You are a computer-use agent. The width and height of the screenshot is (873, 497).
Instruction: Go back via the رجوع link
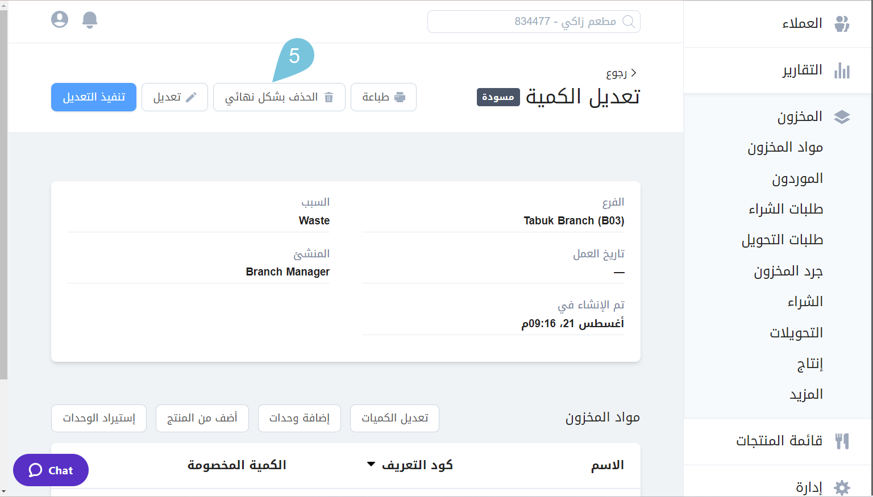pyautogui.click(x=621, y=73)
